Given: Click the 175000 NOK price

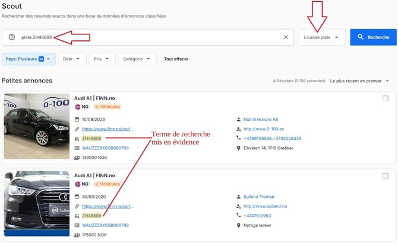Looking at the screenshot, I should tap(94, 235).
